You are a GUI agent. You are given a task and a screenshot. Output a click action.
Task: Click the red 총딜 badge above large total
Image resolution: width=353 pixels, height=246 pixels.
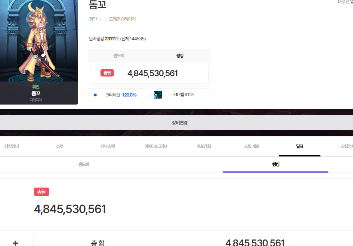(x=42, y=192)
